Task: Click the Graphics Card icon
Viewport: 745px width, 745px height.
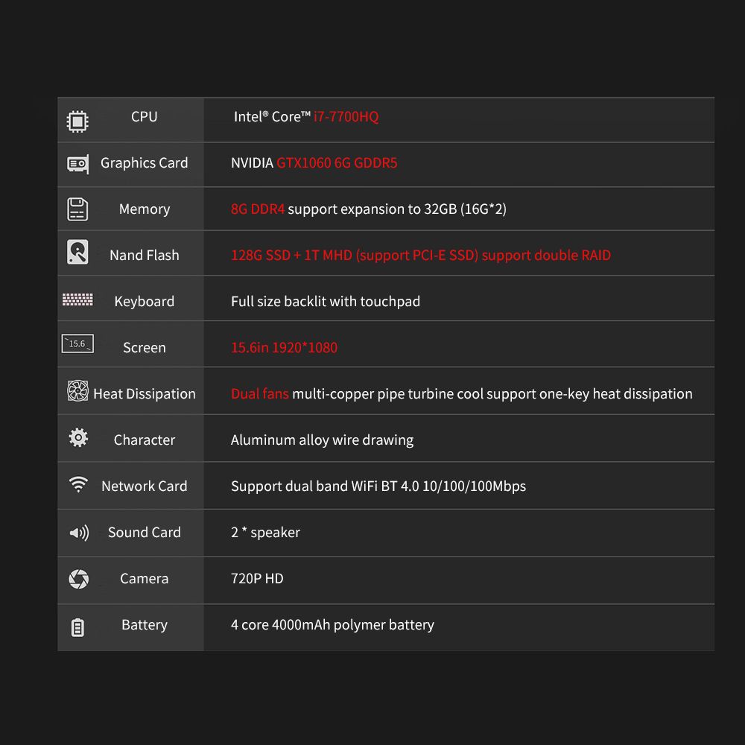Action: [77, 165]
